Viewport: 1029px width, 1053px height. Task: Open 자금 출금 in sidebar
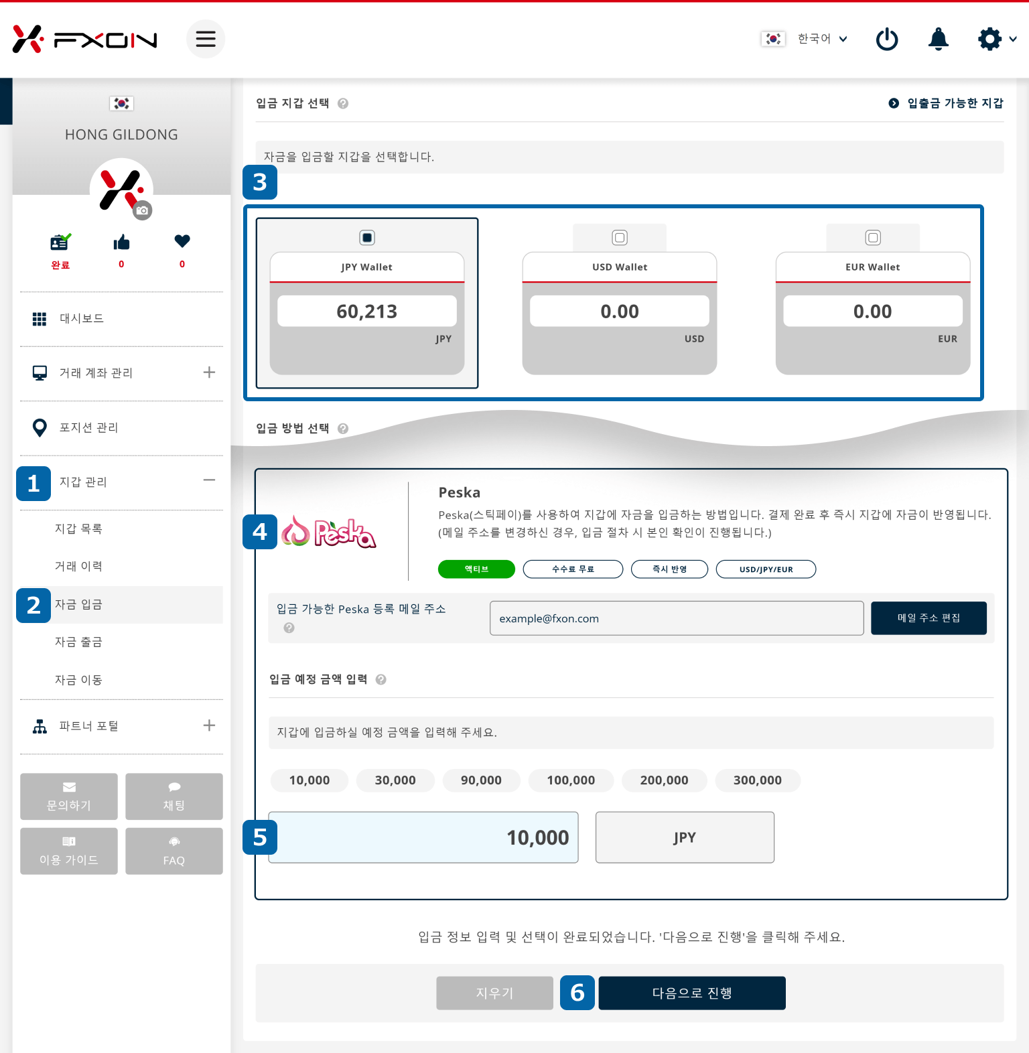[x=78, y=642]
